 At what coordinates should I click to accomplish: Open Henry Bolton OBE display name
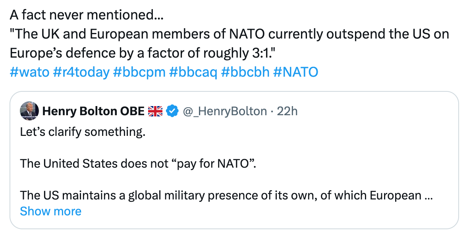coord(93,112)
